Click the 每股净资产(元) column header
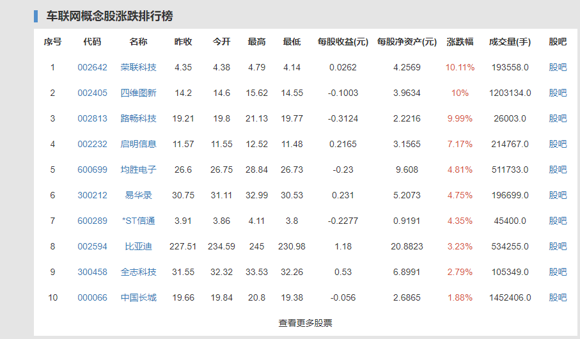The width and height of the screenshot is (580, 339). tap(407, 42)
